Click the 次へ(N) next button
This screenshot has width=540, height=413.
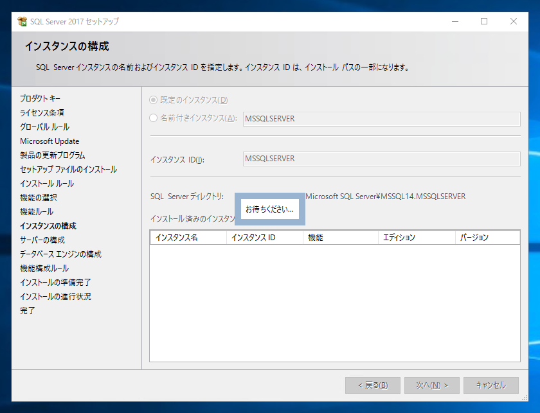(x=432, y=385)
